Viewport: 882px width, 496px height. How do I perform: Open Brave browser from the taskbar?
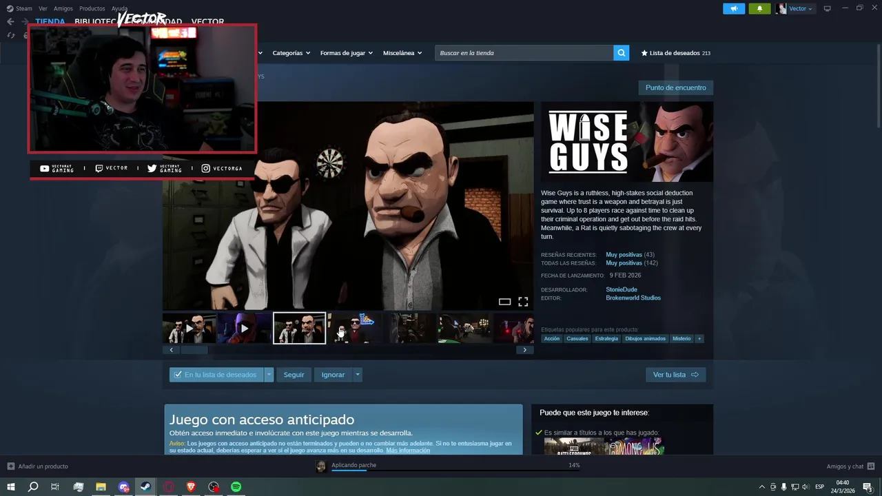coord(190,487)
